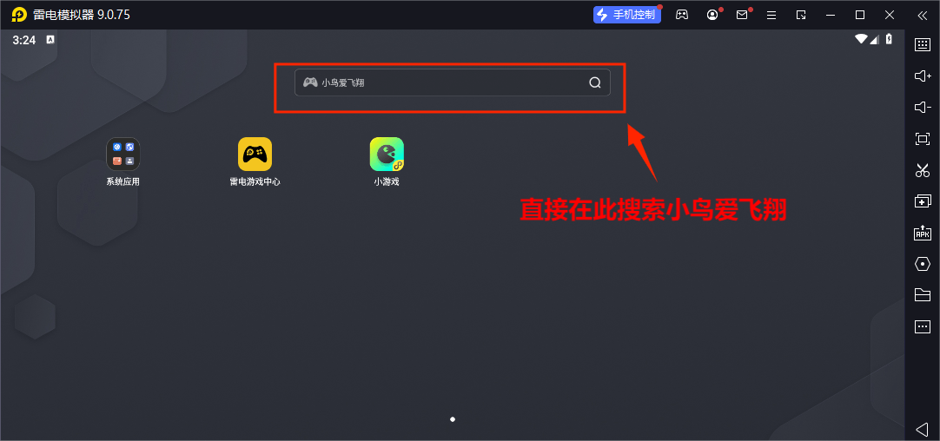Open the user account icon
The width and height of the screenshot is (940, 441).
(x=712, y=15)
